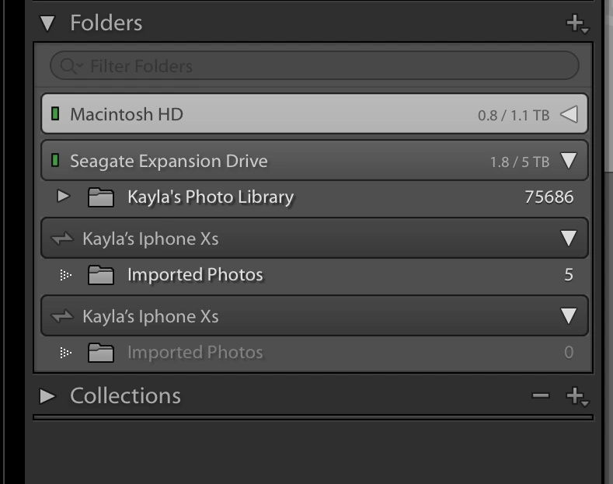Click the 1.8 / 5 TB disk space label
This screenshot has height=484, width=613.
click(x=520, y=162)
